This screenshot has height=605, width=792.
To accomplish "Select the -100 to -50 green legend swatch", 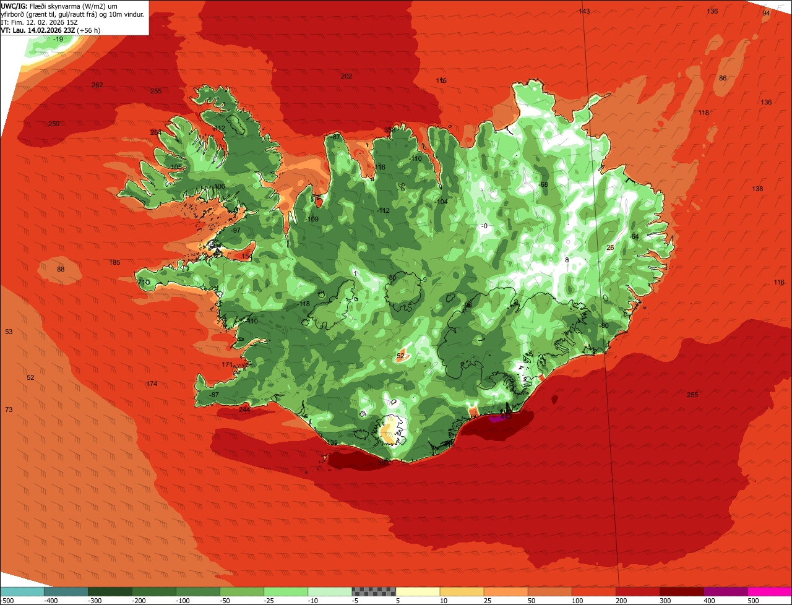I will click(198, 591).
